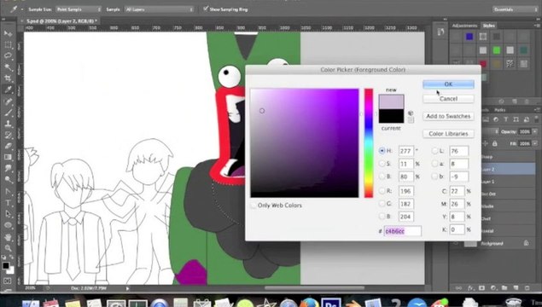This screenshot has width=542, height=307.
Task: Open the layer Opacity dropdown arrow
Action: point(534,131)
